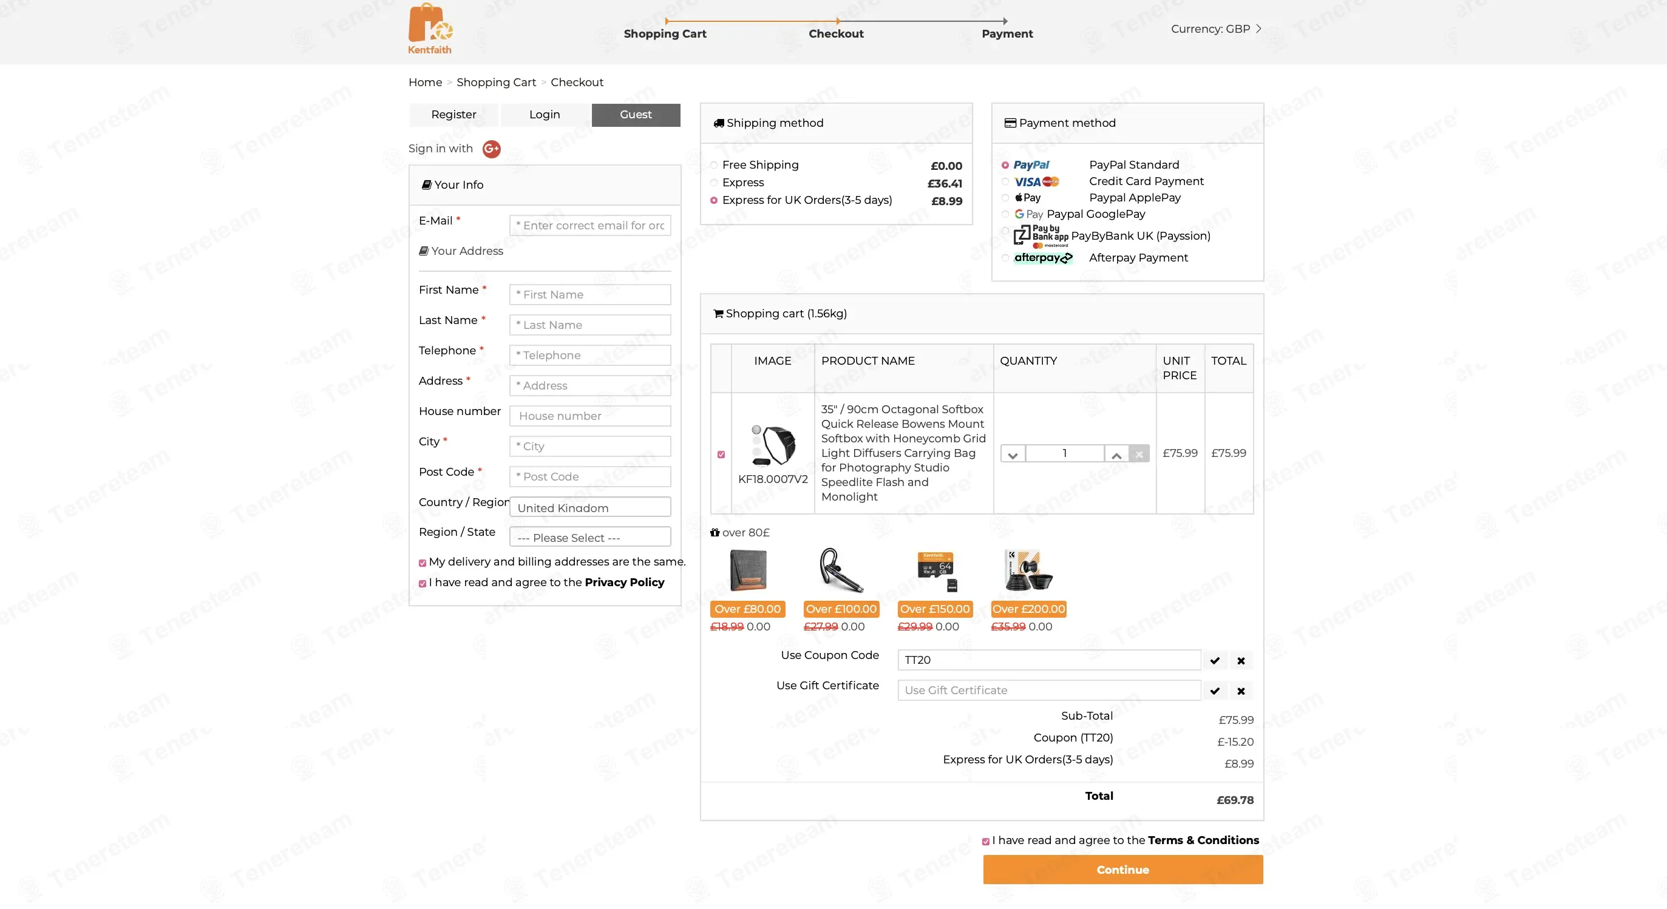
Task: Open Currency: GBP selector
Action: point(1216,29)
